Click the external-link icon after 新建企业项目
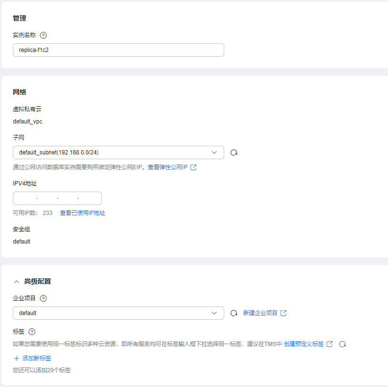This screenshot has height=387, width=388. click(x=284, y=313)
